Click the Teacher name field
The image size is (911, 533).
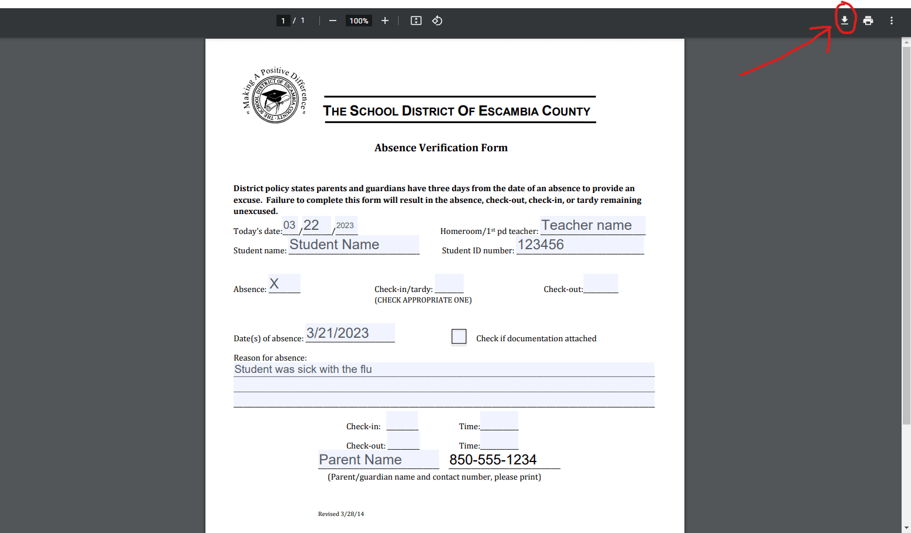(592, 225)
